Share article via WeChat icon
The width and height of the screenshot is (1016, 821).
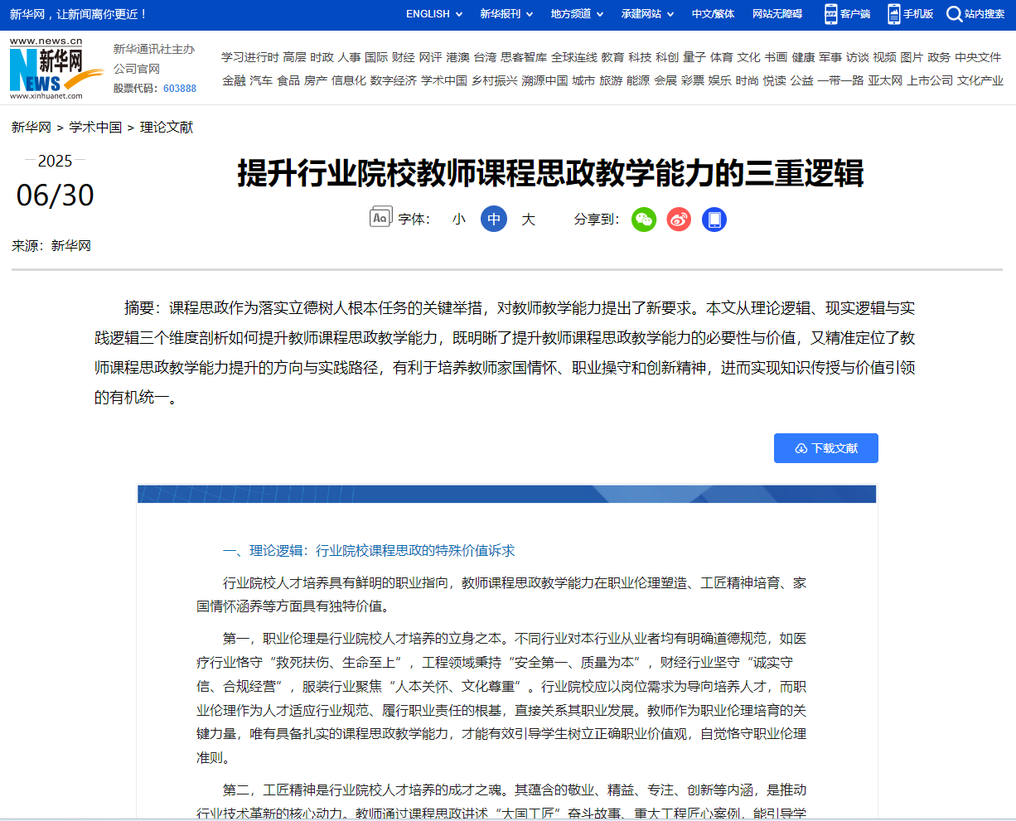click(644, 220)
